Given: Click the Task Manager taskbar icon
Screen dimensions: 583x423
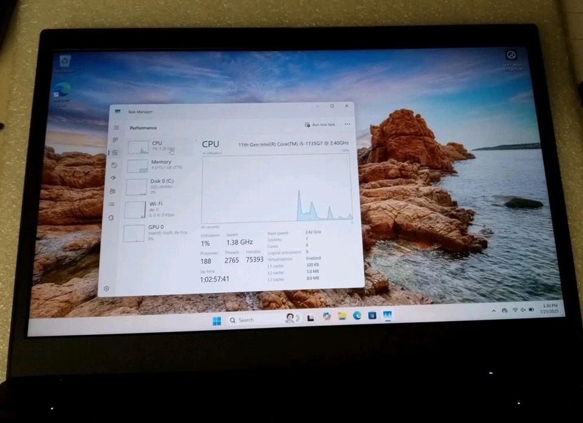Looking at the screenshot, I should [387, 315].
